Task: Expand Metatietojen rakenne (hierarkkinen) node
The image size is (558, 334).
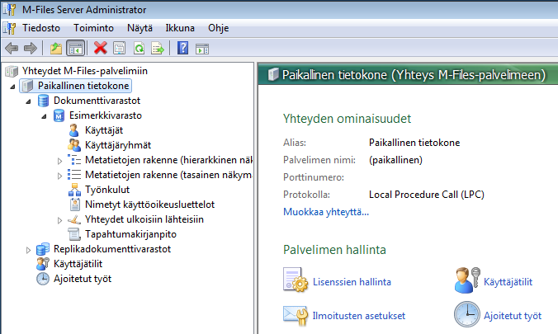Action: tap(59, 161)
